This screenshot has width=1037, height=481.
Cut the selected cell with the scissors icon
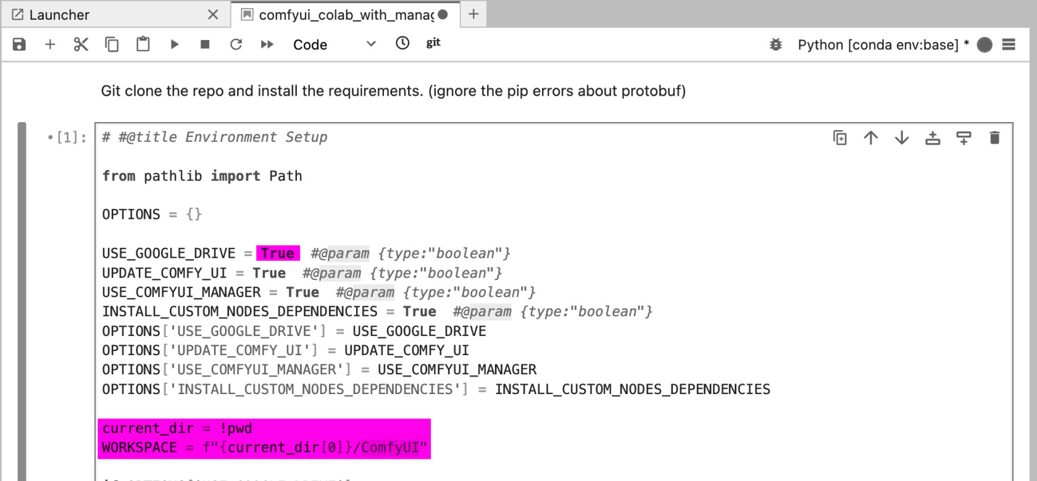(x=81, y=44)
